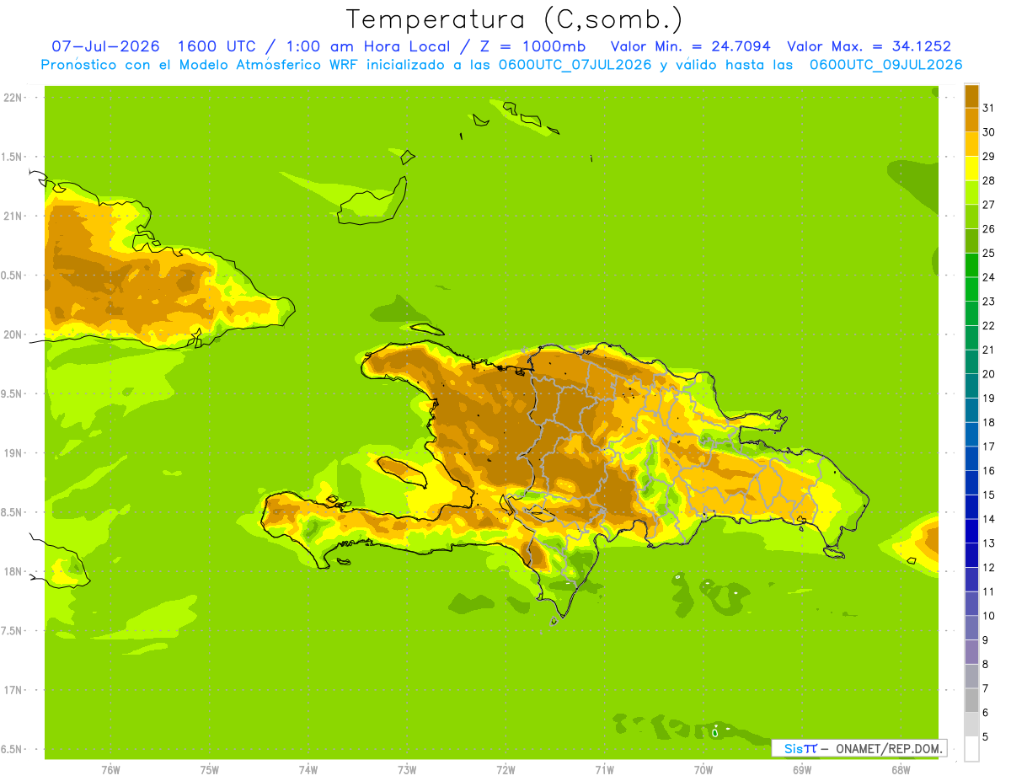1011x781 pixels.
Task: Click the '70W' longitude label
Action: pyautogui.click(x=703, y=769)
